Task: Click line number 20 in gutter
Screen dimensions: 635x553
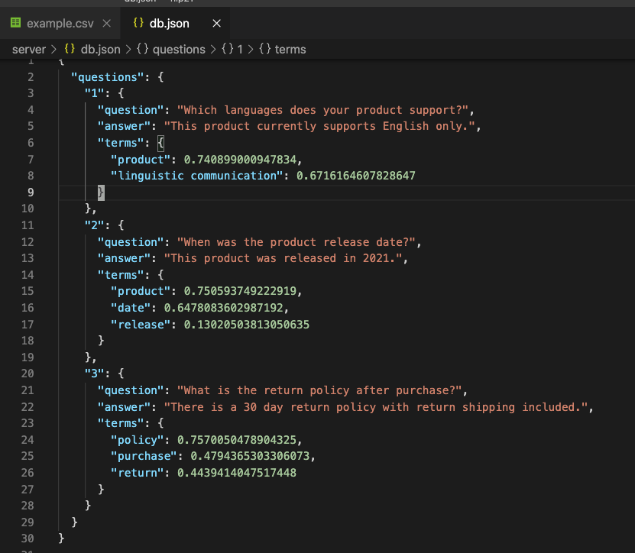Action: point(28,374)
